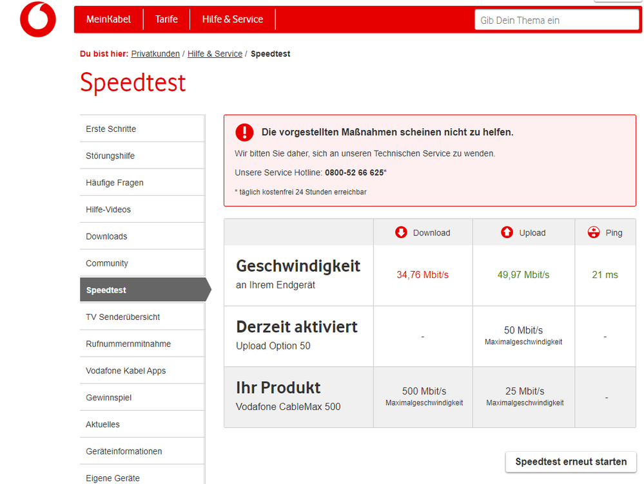Click the 50 Mbit/s activated upload value
The height and width of the screenshot is (484, 644).
523,330
